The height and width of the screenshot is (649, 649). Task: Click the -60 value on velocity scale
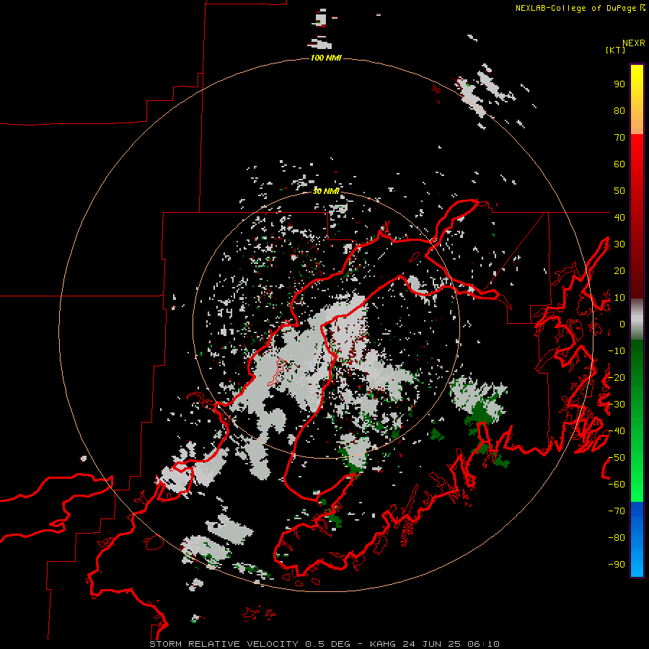pyautogui.click(x=617, y=485)
